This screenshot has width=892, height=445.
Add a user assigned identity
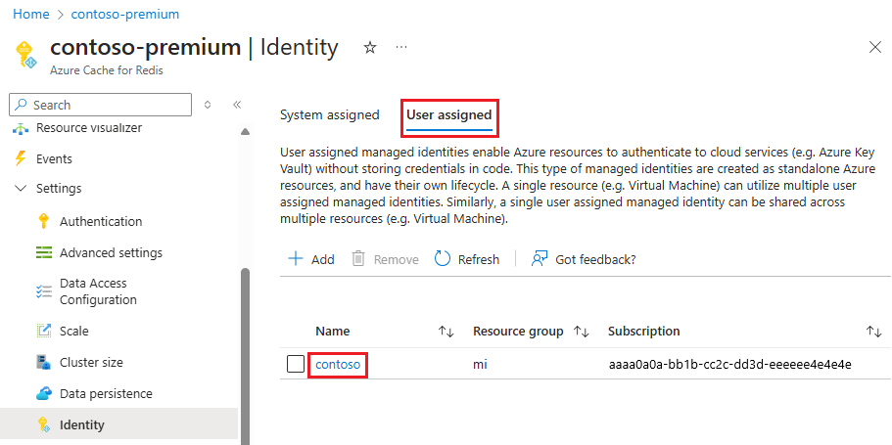coord(311,259)
